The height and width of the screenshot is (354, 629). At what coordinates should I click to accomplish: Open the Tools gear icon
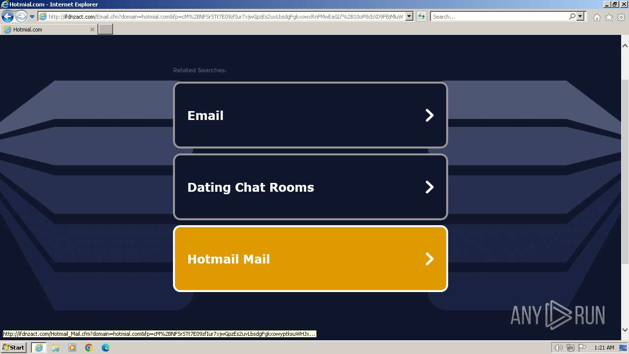621,17
